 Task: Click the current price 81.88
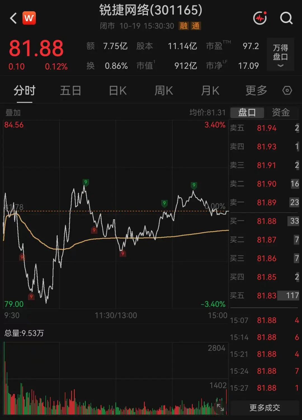point(36,48)
